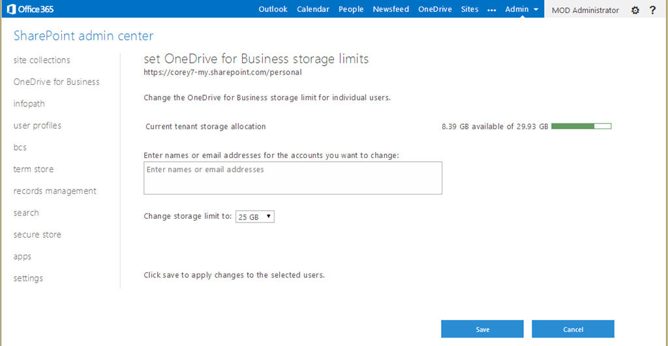
Task: Open Newsfeed from top navigation
Action: (391, 9)
